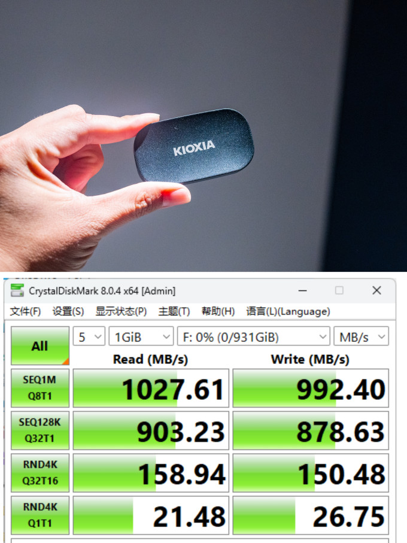The image size is (407, 543).
Task: Close the CrystalDiskMark window
Action: pyautogui.click(x=376, y=290)
